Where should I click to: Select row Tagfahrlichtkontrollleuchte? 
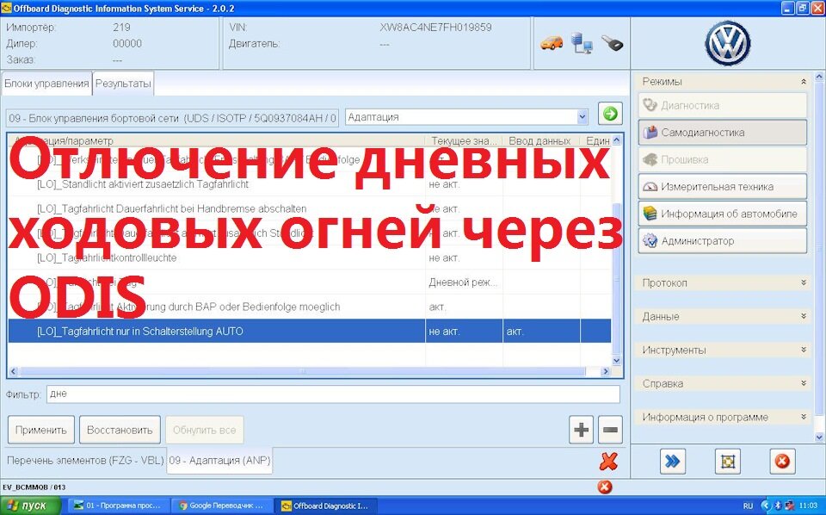pos(310,257)
